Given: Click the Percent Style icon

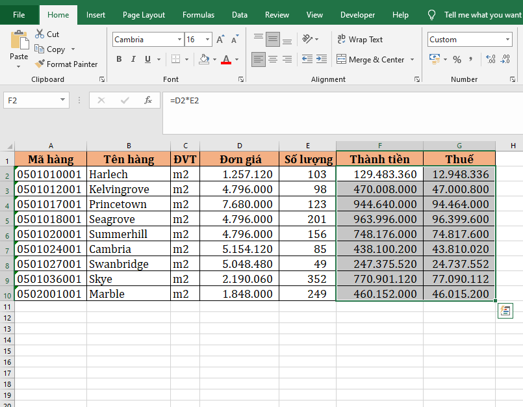Looking at the screenshot, I should coord(457,60).
